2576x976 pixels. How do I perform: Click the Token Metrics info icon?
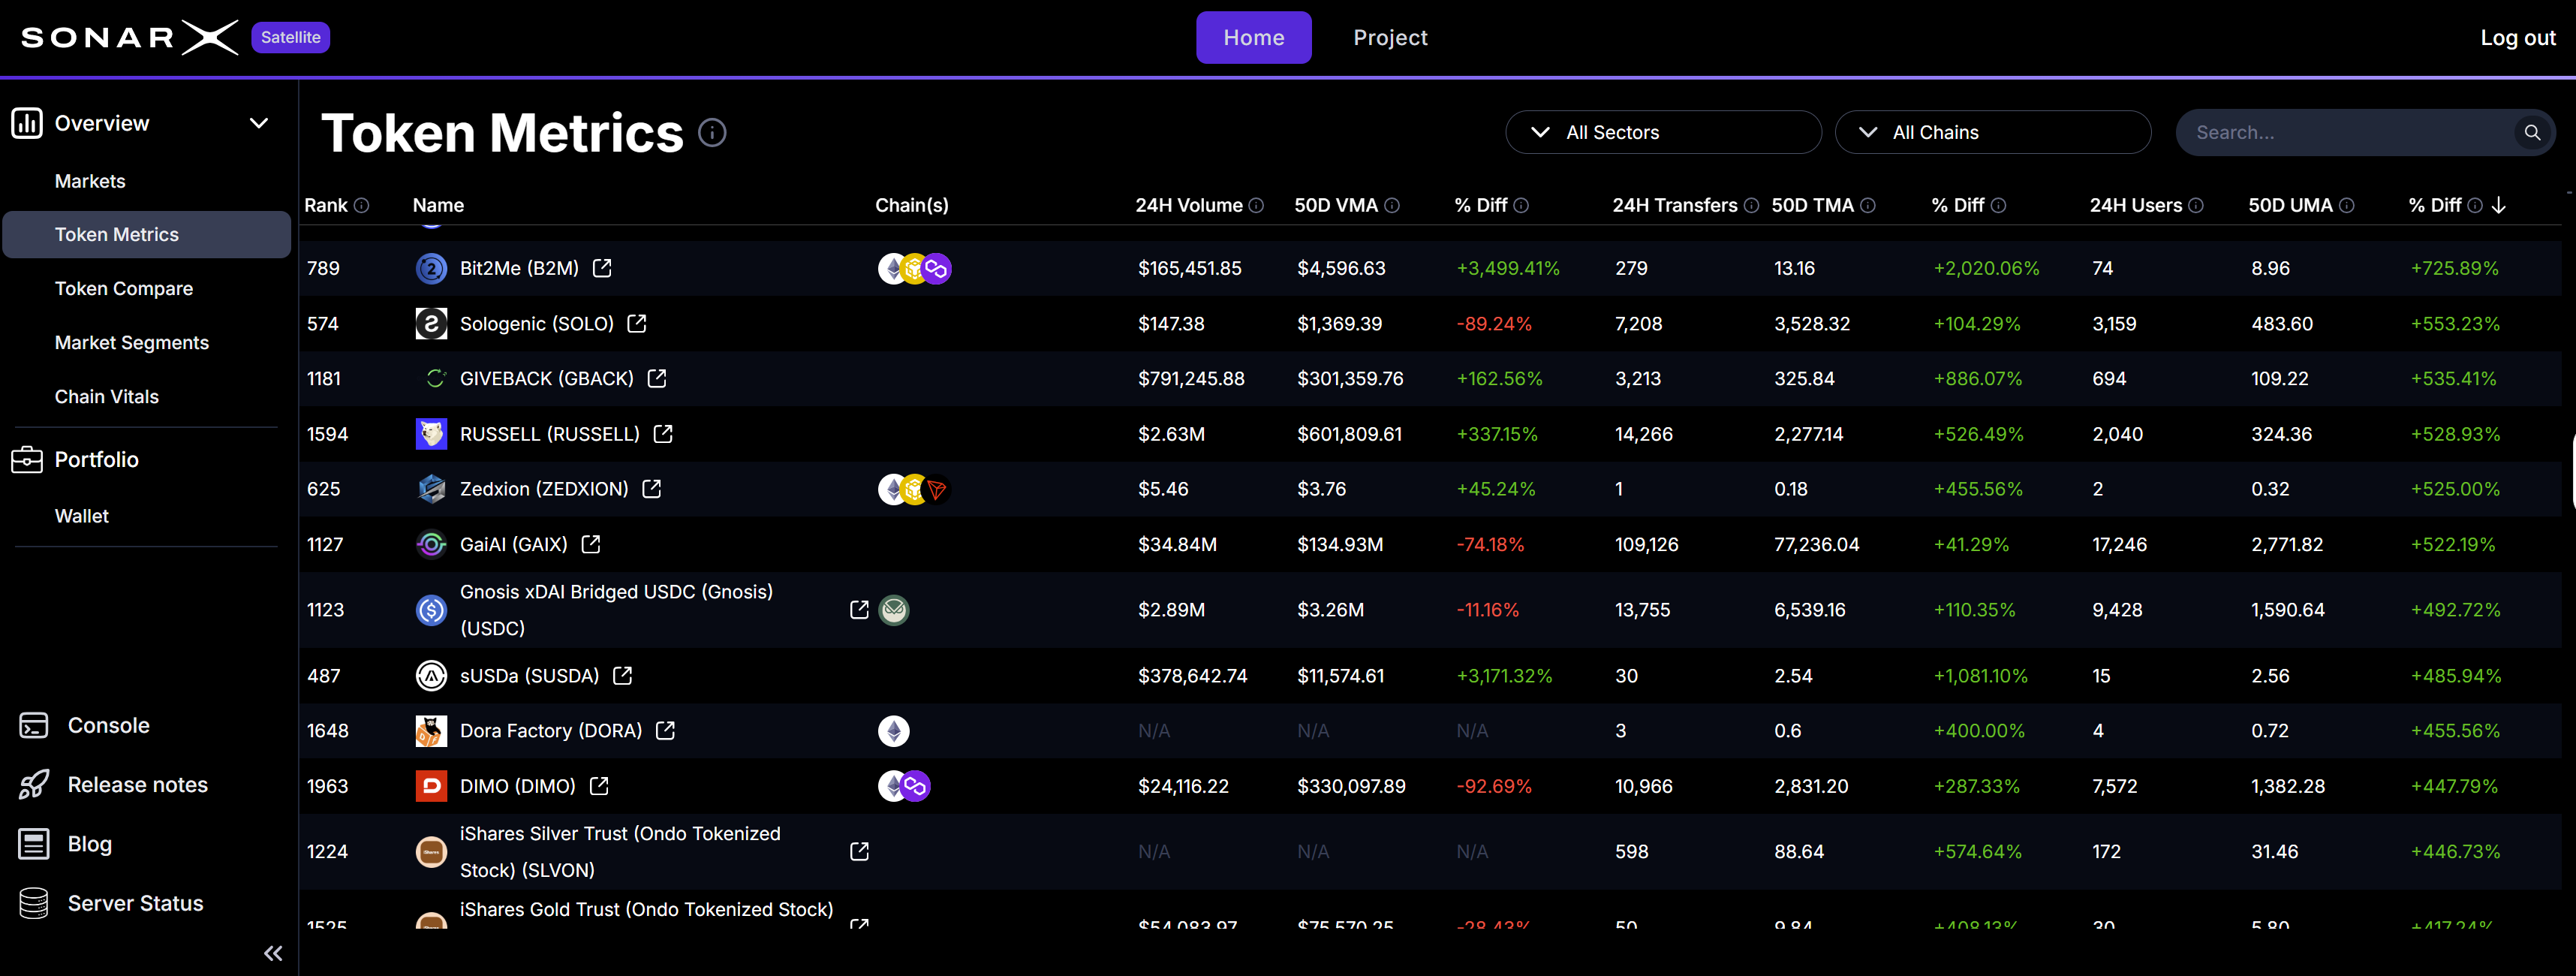coord(712,132)
